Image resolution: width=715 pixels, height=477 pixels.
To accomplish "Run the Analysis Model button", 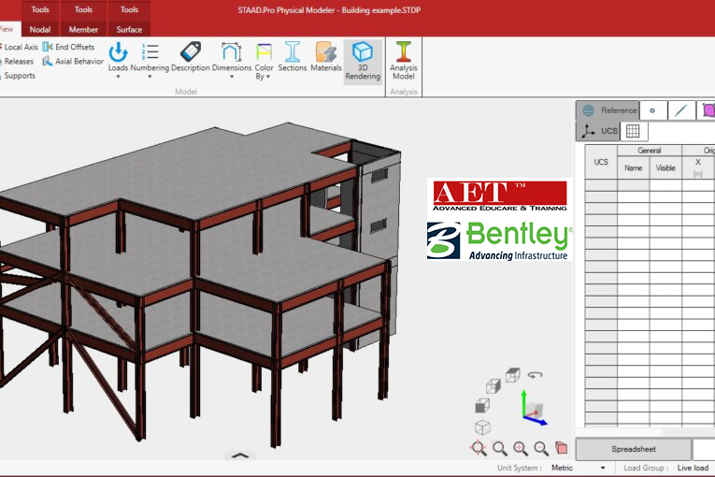I will [404, 59].
